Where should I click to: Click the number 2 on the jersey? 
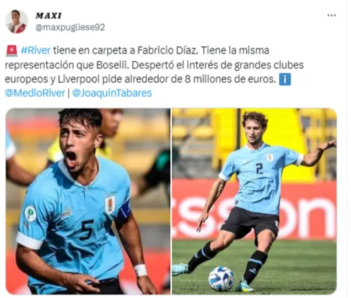click(x=259, y=169)
